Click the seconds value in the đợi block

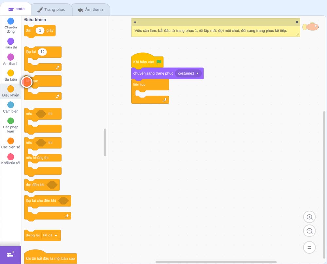(x=40, y=30)
